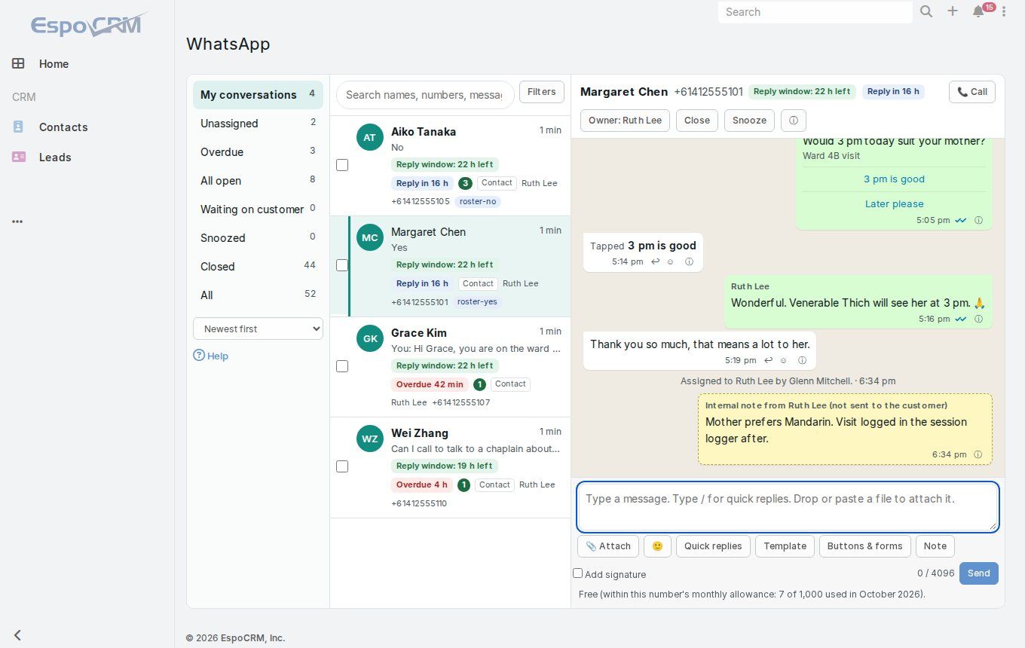Open the Quick replies picker

713,546
